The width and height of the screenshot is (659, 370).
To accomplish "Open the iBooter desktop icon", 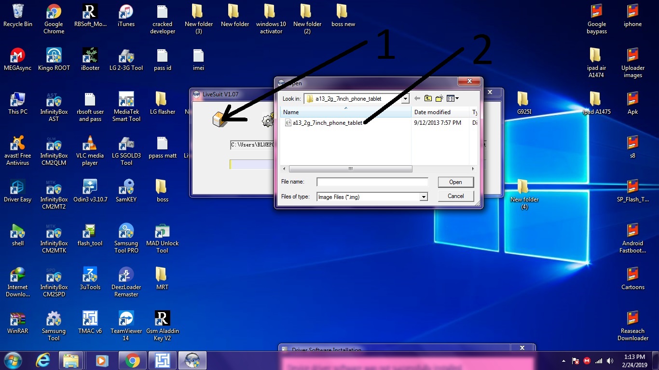I will (90, 59).
